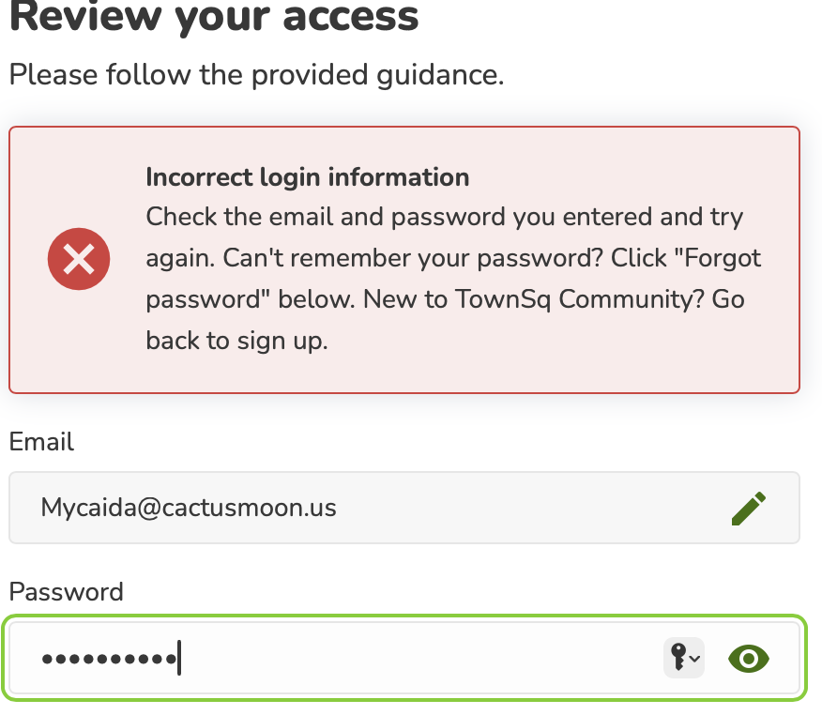Click the Mycaida@cactusmoon.us email text
Image resolution: width=822 pixels, height=715 pixels.
point(189,508)
